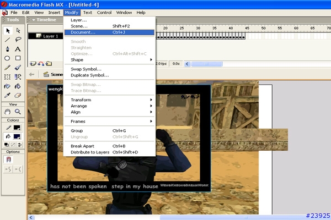Click the stroke color pencil icon
This screenshot has width=331, height=220.
pyautogui.click(x=8, y=128)
